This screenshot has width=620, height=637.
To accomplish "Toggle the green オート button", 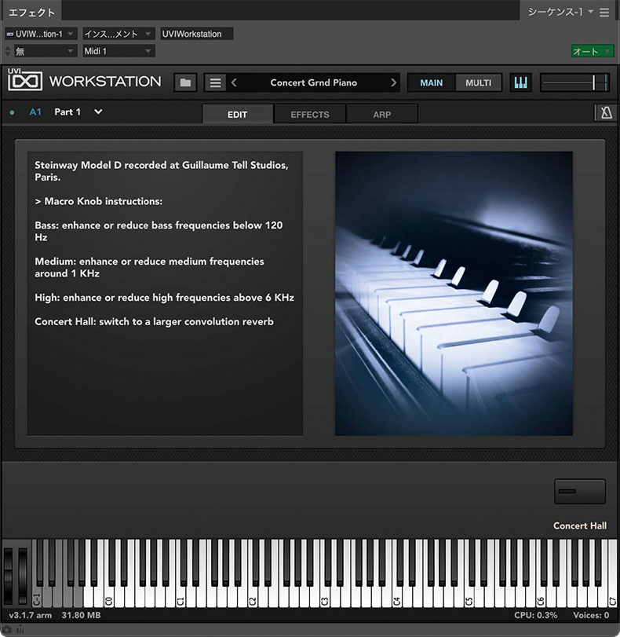I will pos(593,51).
